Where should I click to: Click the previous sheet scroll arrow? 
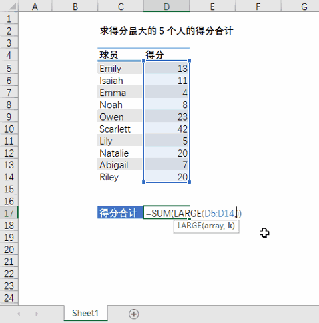pyautogui.click(x=19, y=314)
